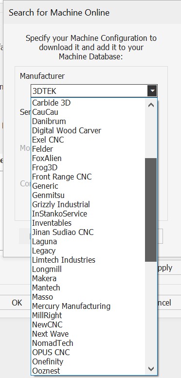Select Onefinity manufacturer
The width and height of the screenshot is (181, 378).
[x=89, y=361]
